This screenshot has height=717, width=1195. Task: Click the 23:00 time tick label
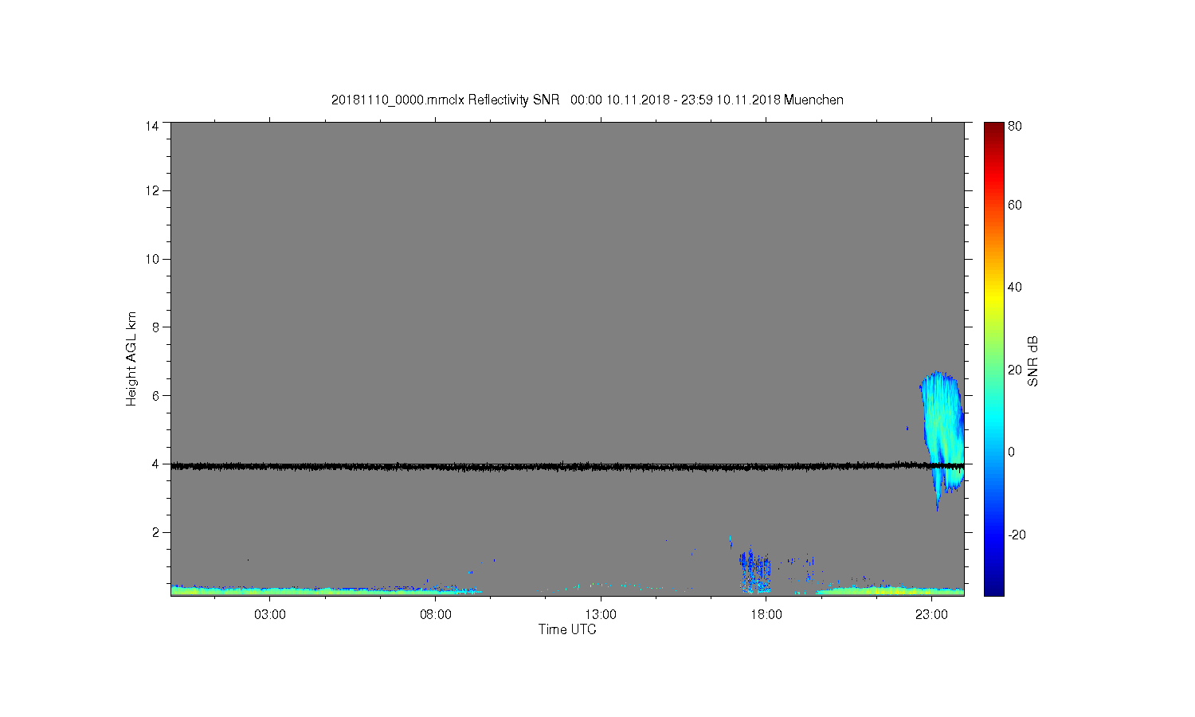[931, 615]
